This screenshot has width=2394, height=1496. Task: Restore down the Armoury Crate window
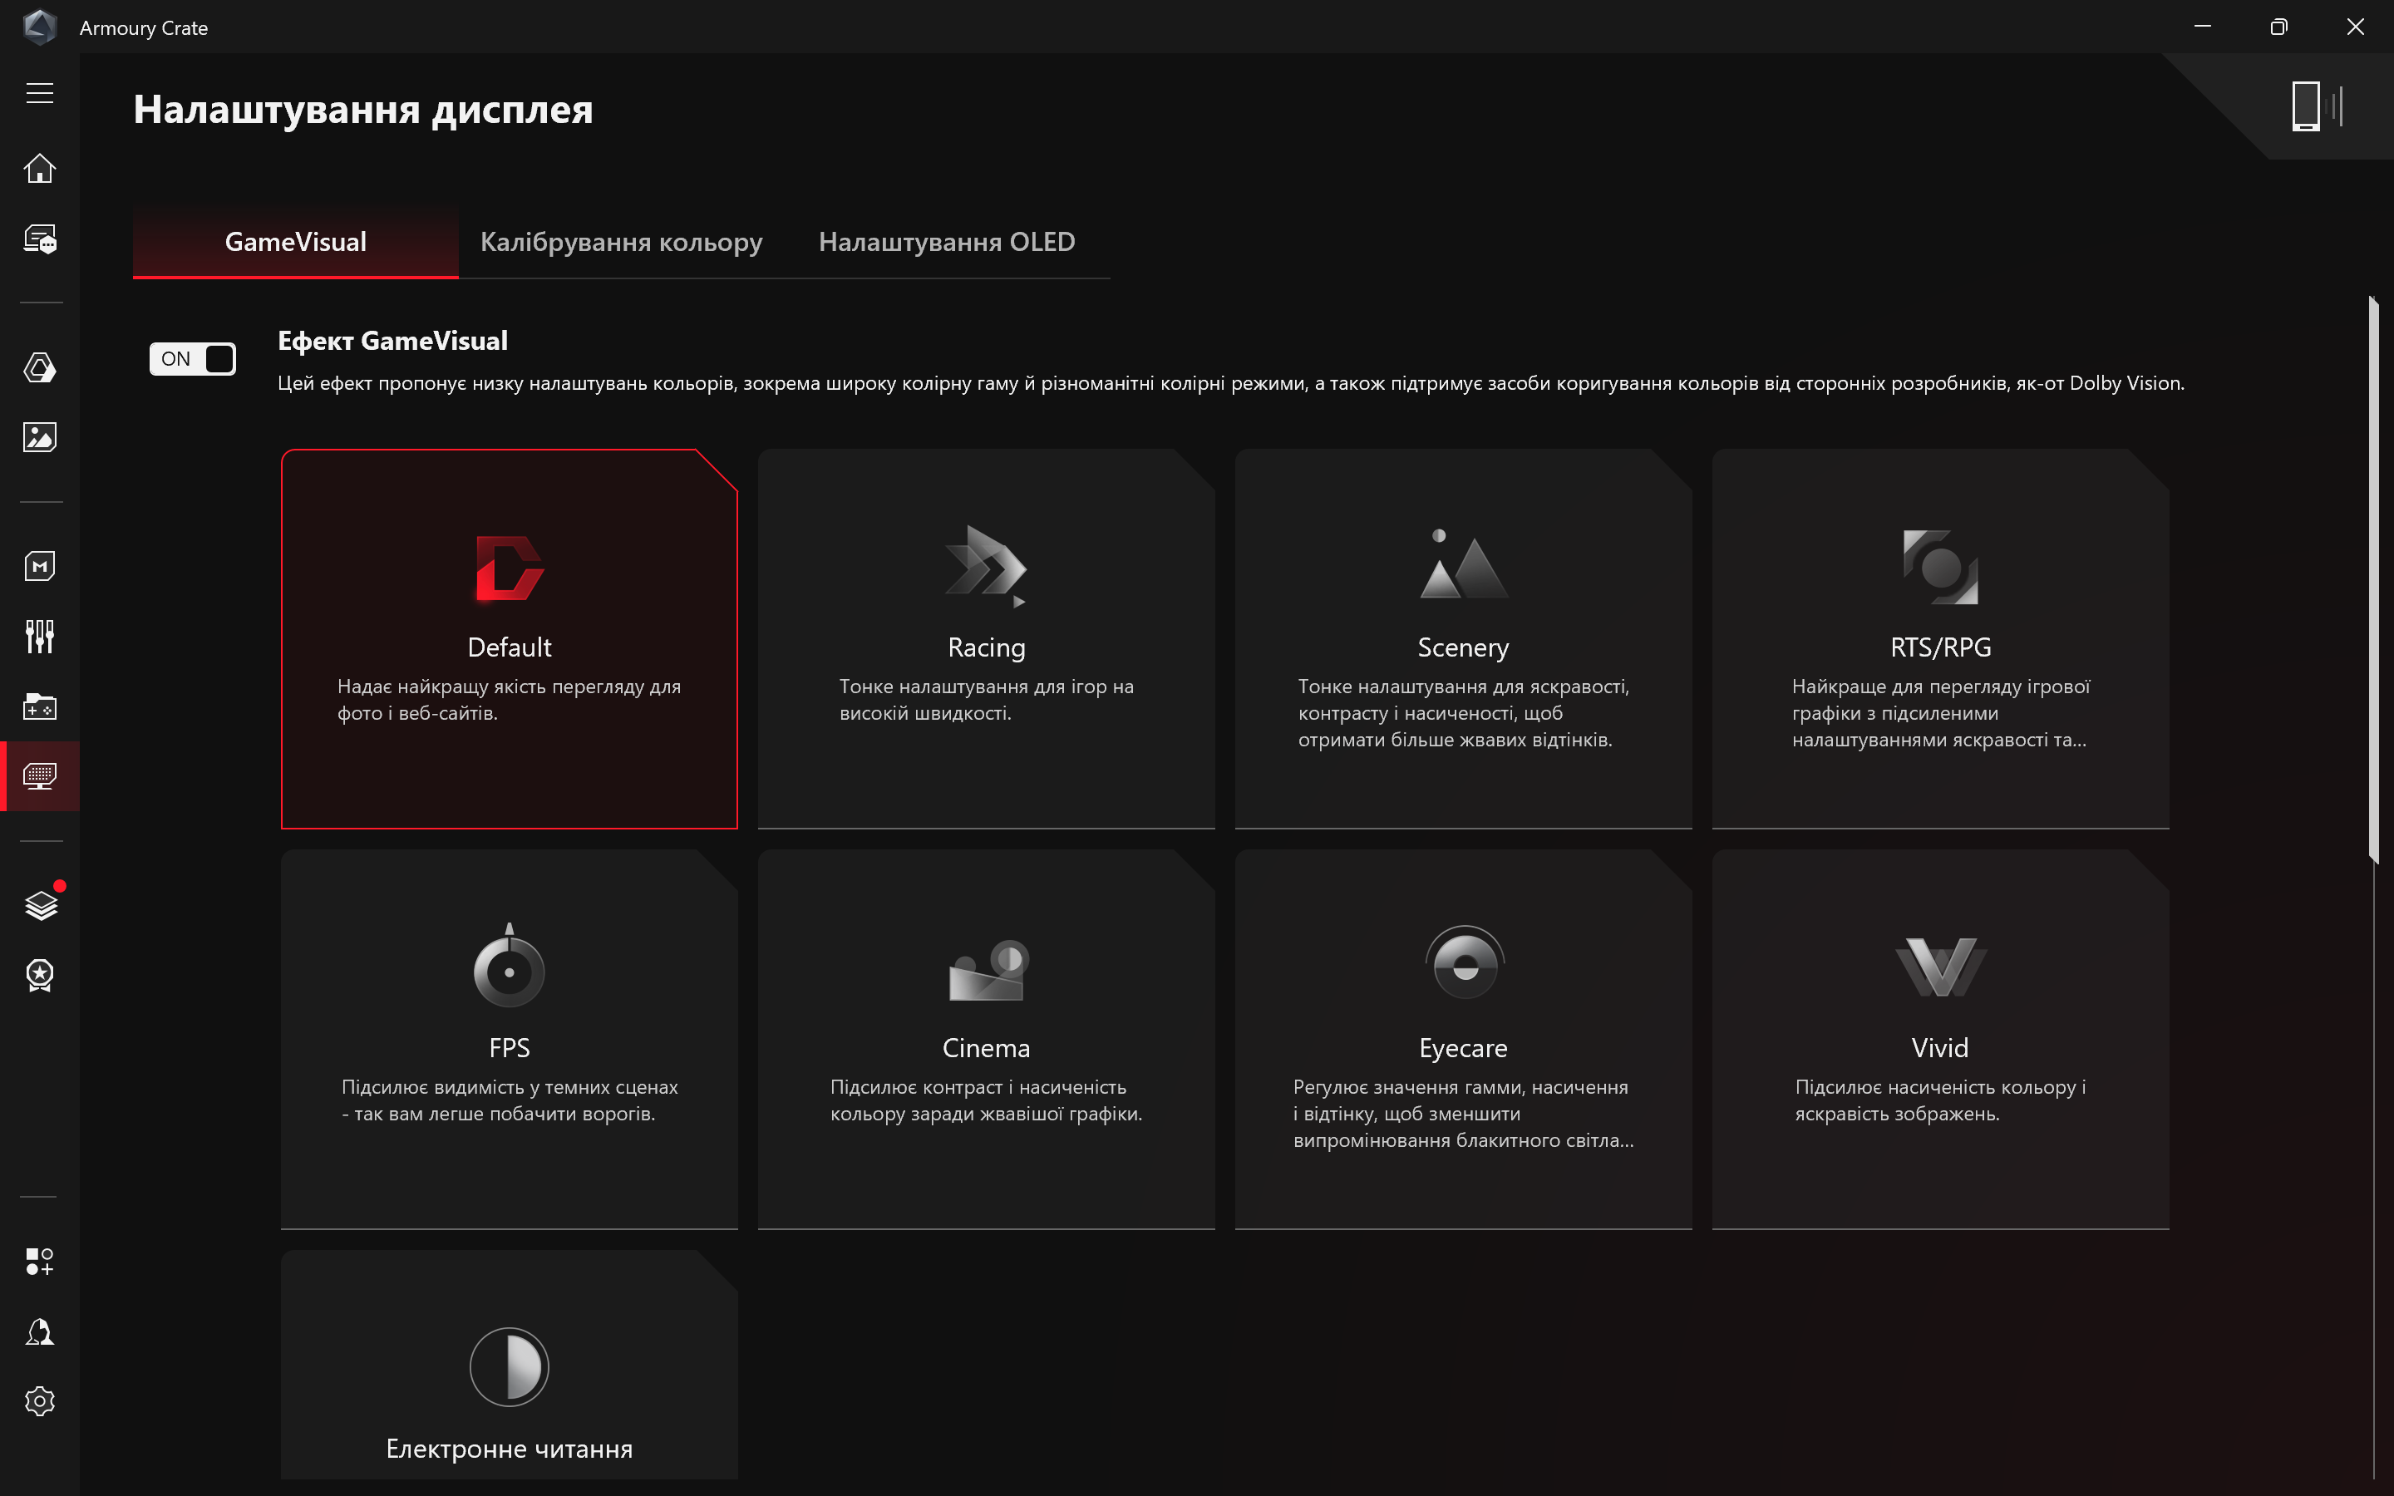tap(2278, 27)
